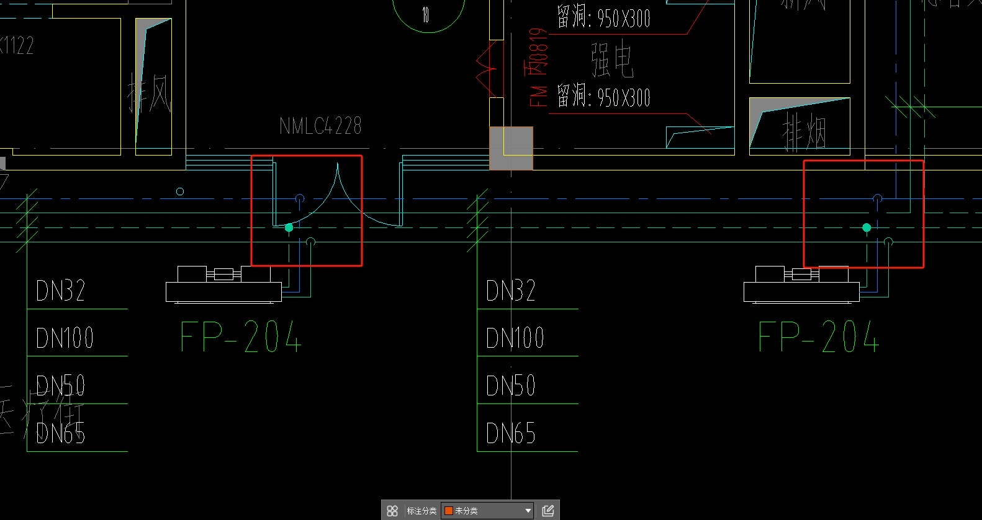Click the edit annotation pencil icon
The width and height of the screenshot is (982, 520).
click(548, 511)
